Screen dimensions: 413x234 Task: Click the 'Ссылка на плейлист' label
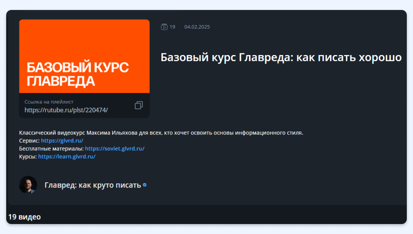[49, 102]
